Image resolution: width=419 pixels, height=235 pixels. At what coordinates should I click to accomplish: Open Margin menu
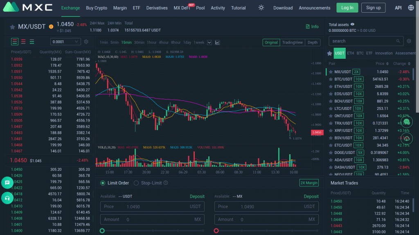[120, 8]
